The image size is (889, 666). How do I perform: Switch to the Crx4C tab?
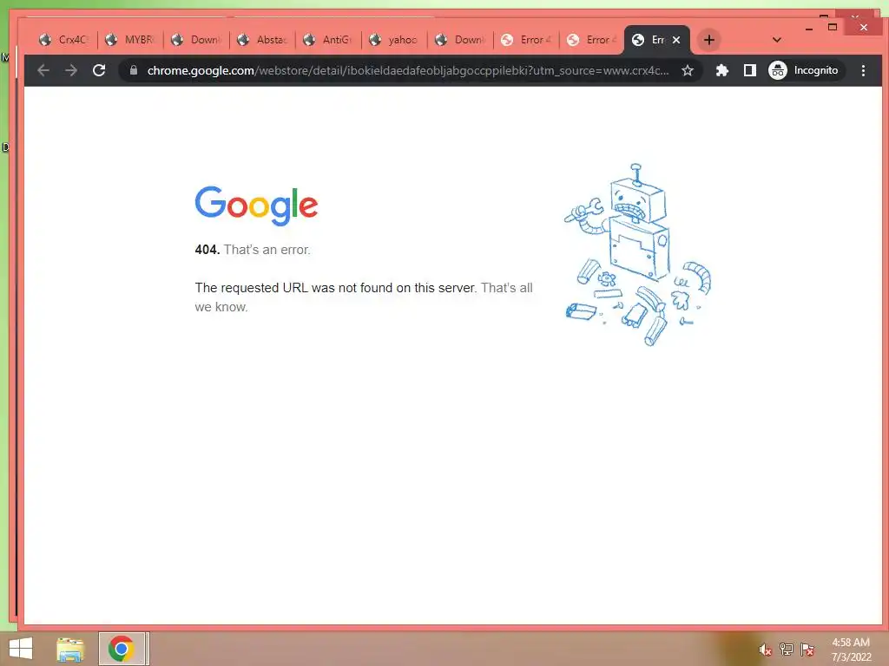click(64, 40)
